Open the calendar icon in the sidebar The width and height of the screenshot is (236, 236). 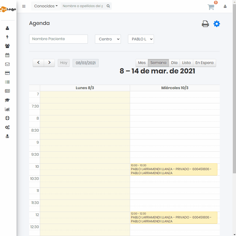click(7, 55)
